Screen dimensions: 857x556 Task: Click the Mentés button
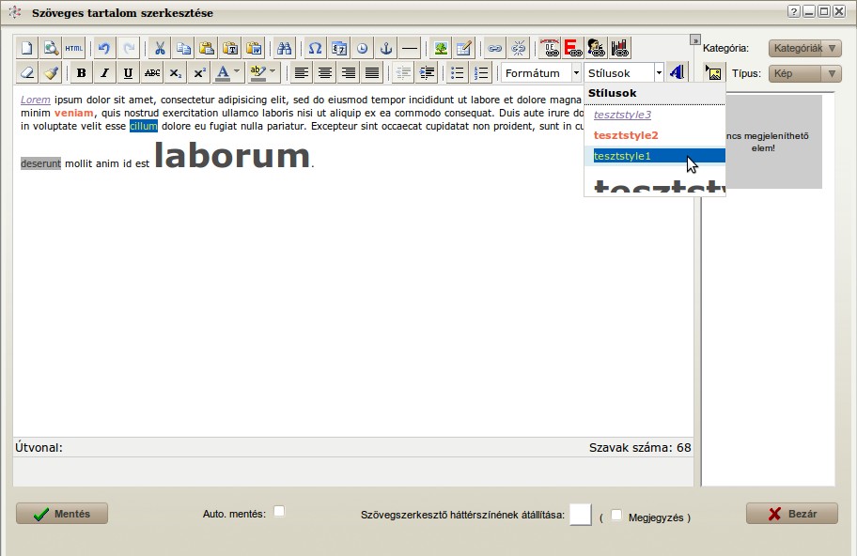click(x=62, y=514)
